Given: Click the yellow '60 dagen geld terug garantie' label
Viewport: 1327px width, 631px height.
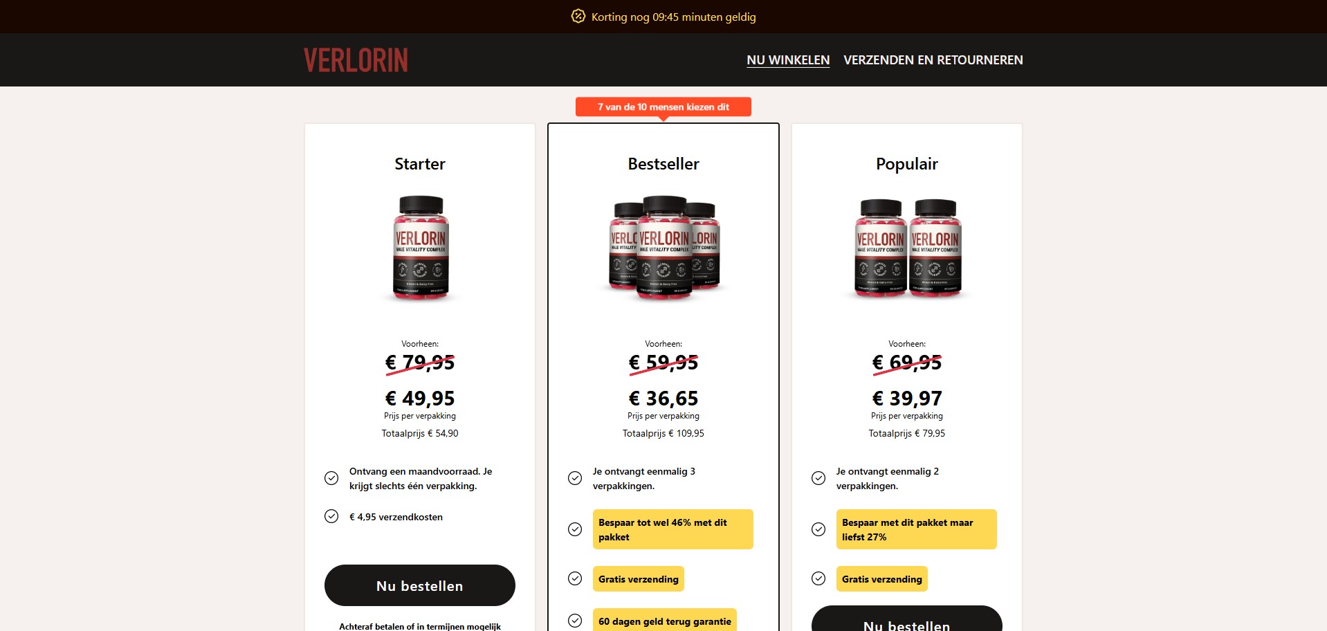Looking at the screenshot, I should (x=665, y=621).
